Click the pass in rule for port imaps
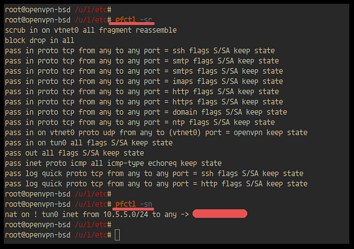 pyautogui.click(x=144, y=81)
